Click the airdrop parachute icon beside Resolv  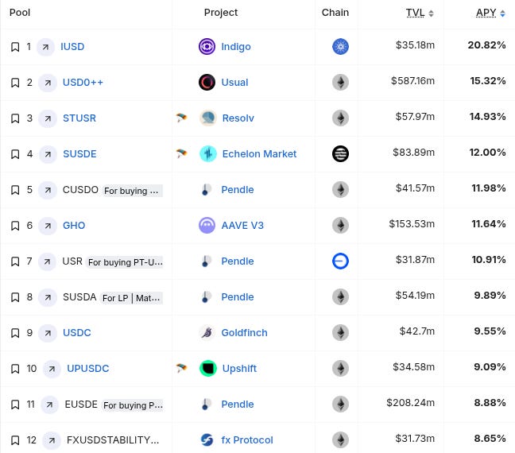[x=181, y=118]
